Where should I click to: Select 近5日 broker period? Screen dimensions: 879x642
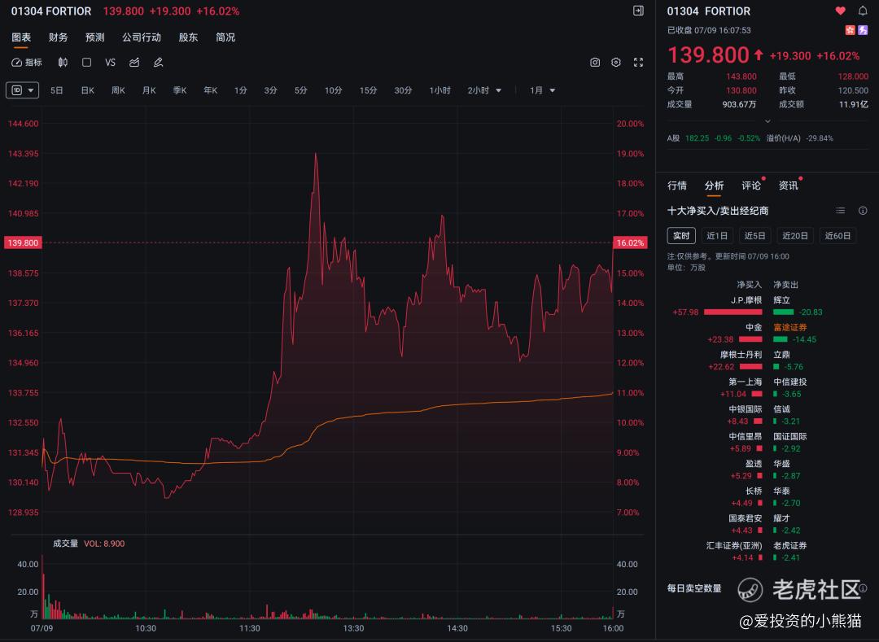(x=754, y=236)
